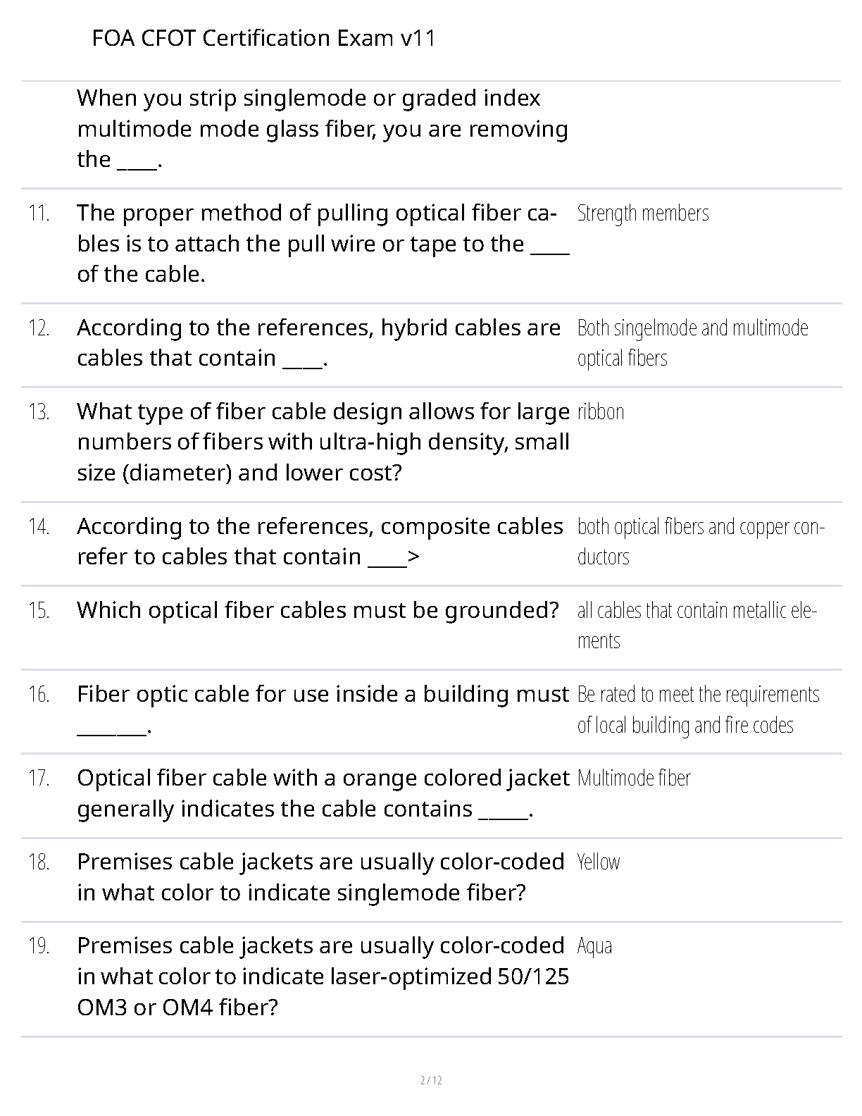The height and width of the screenshot is (1116, 862).
Task: Select the question about pulling optical fiber cables
Action: (x=323, y=243)
